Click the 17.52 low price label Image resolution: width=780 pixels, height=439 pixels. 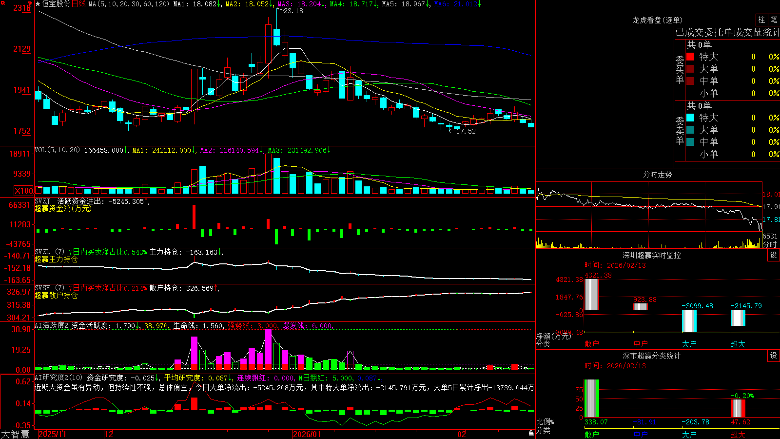(x=466, y=131)
